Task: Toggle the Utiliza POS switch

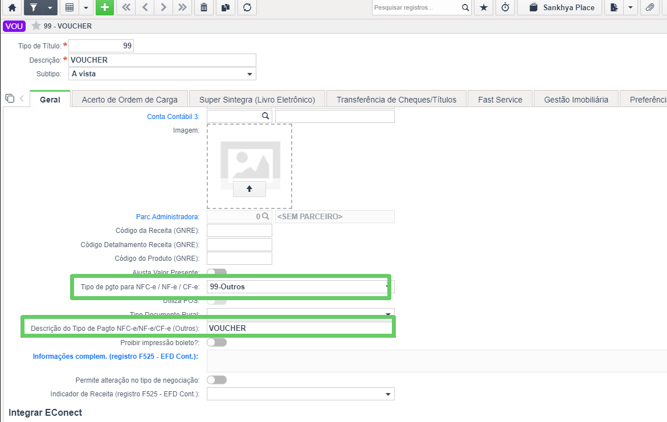Action: (x=217, y=301)
